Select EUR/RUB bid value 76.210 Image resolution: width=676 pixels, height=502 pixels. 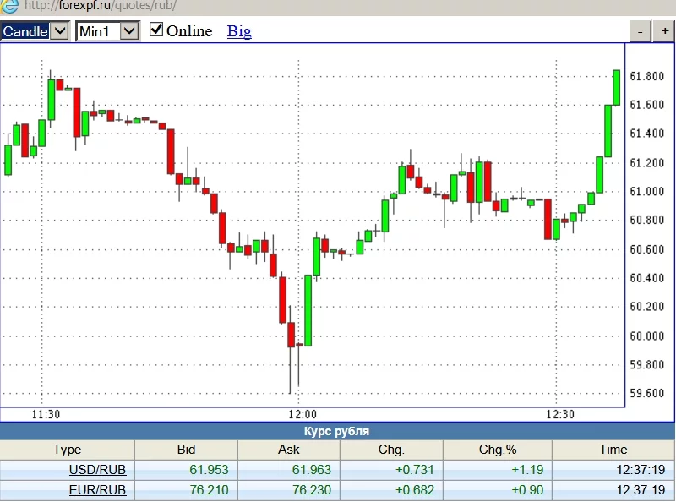(209, 490)
